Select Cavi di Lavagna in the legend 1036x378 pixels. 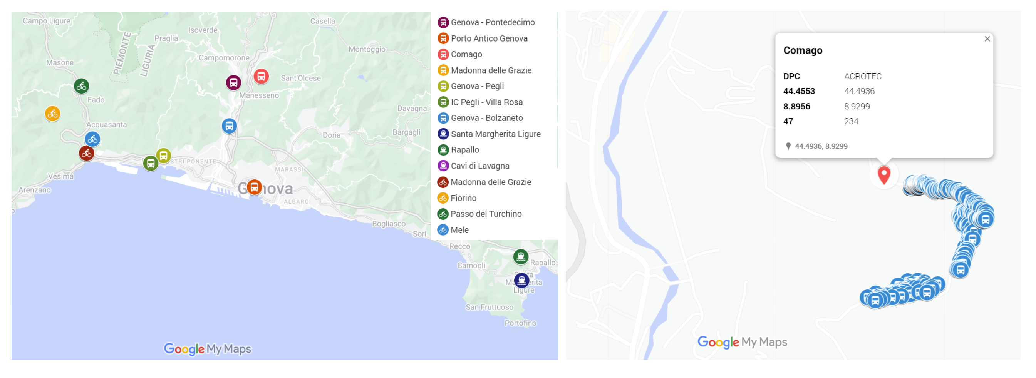tap(479, 166)
